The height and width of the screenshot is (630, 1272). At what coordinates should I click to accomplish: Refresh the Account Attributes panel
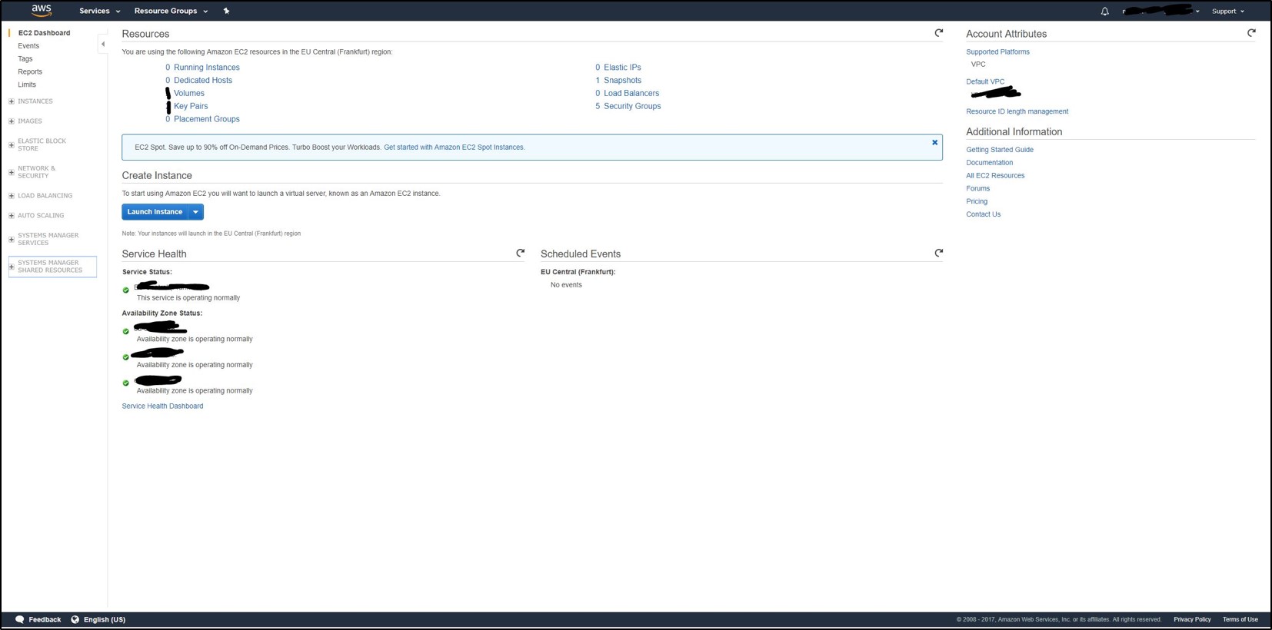tap(1251, 33)
